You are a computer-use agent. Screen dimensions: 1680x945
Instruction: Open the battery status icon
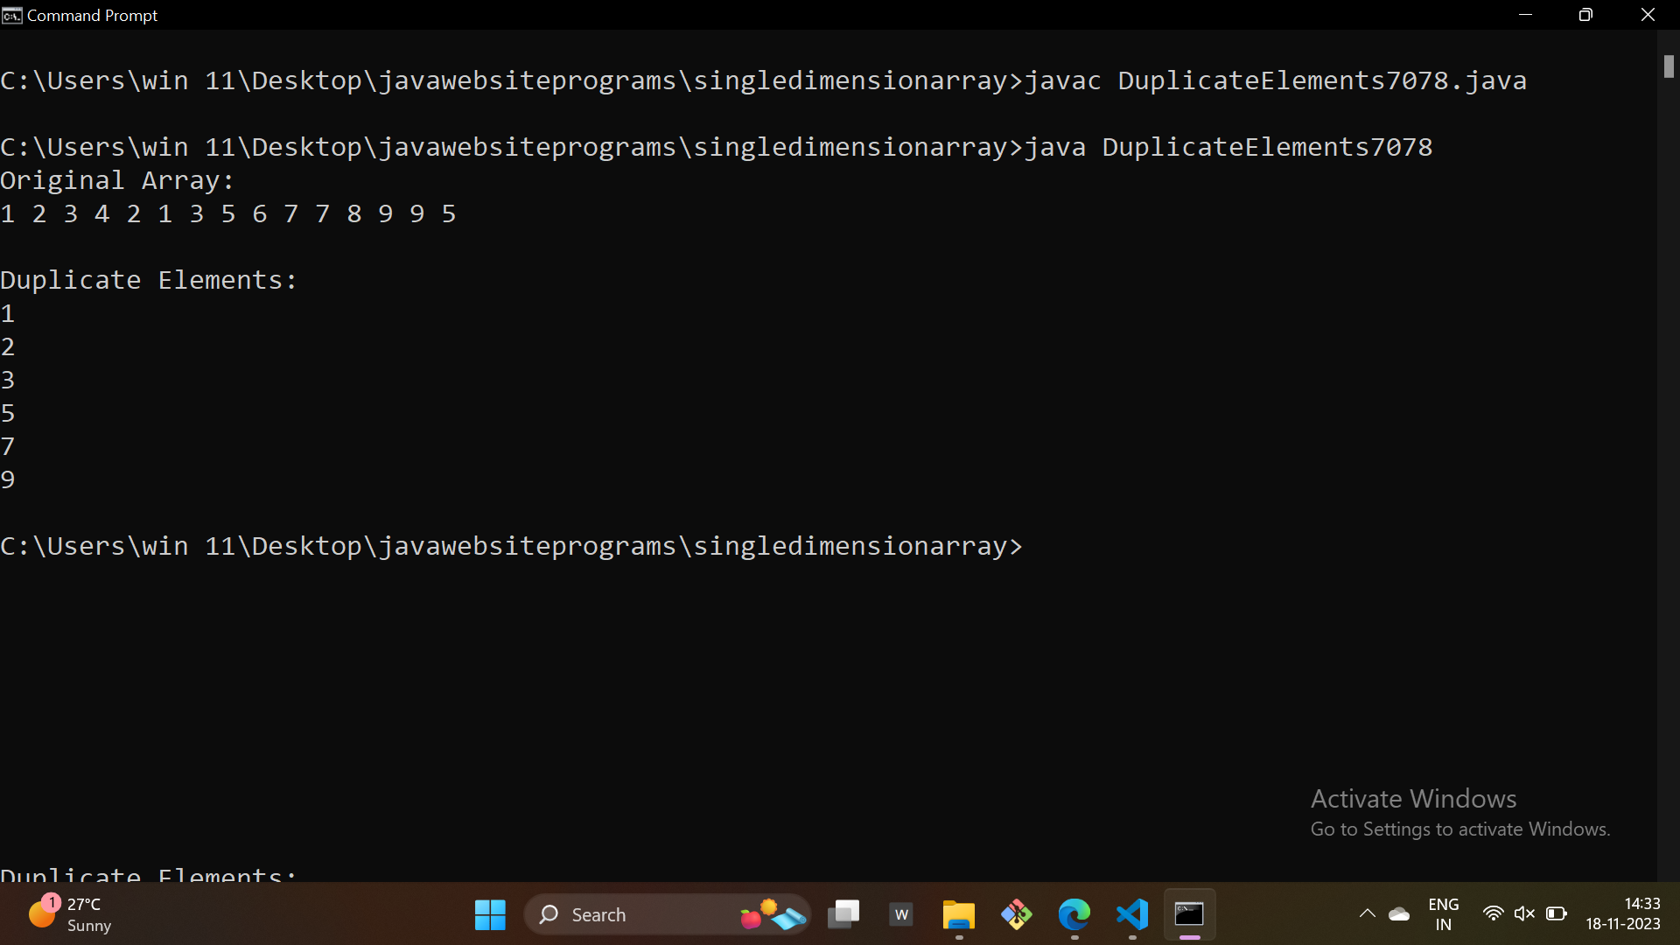click(x=1557, y=914)
